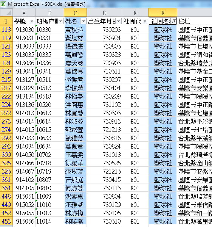Screen dimensions: 212x227
Task: Open the 出生年月日 filter dropdown
Action: tap(119, 22)
